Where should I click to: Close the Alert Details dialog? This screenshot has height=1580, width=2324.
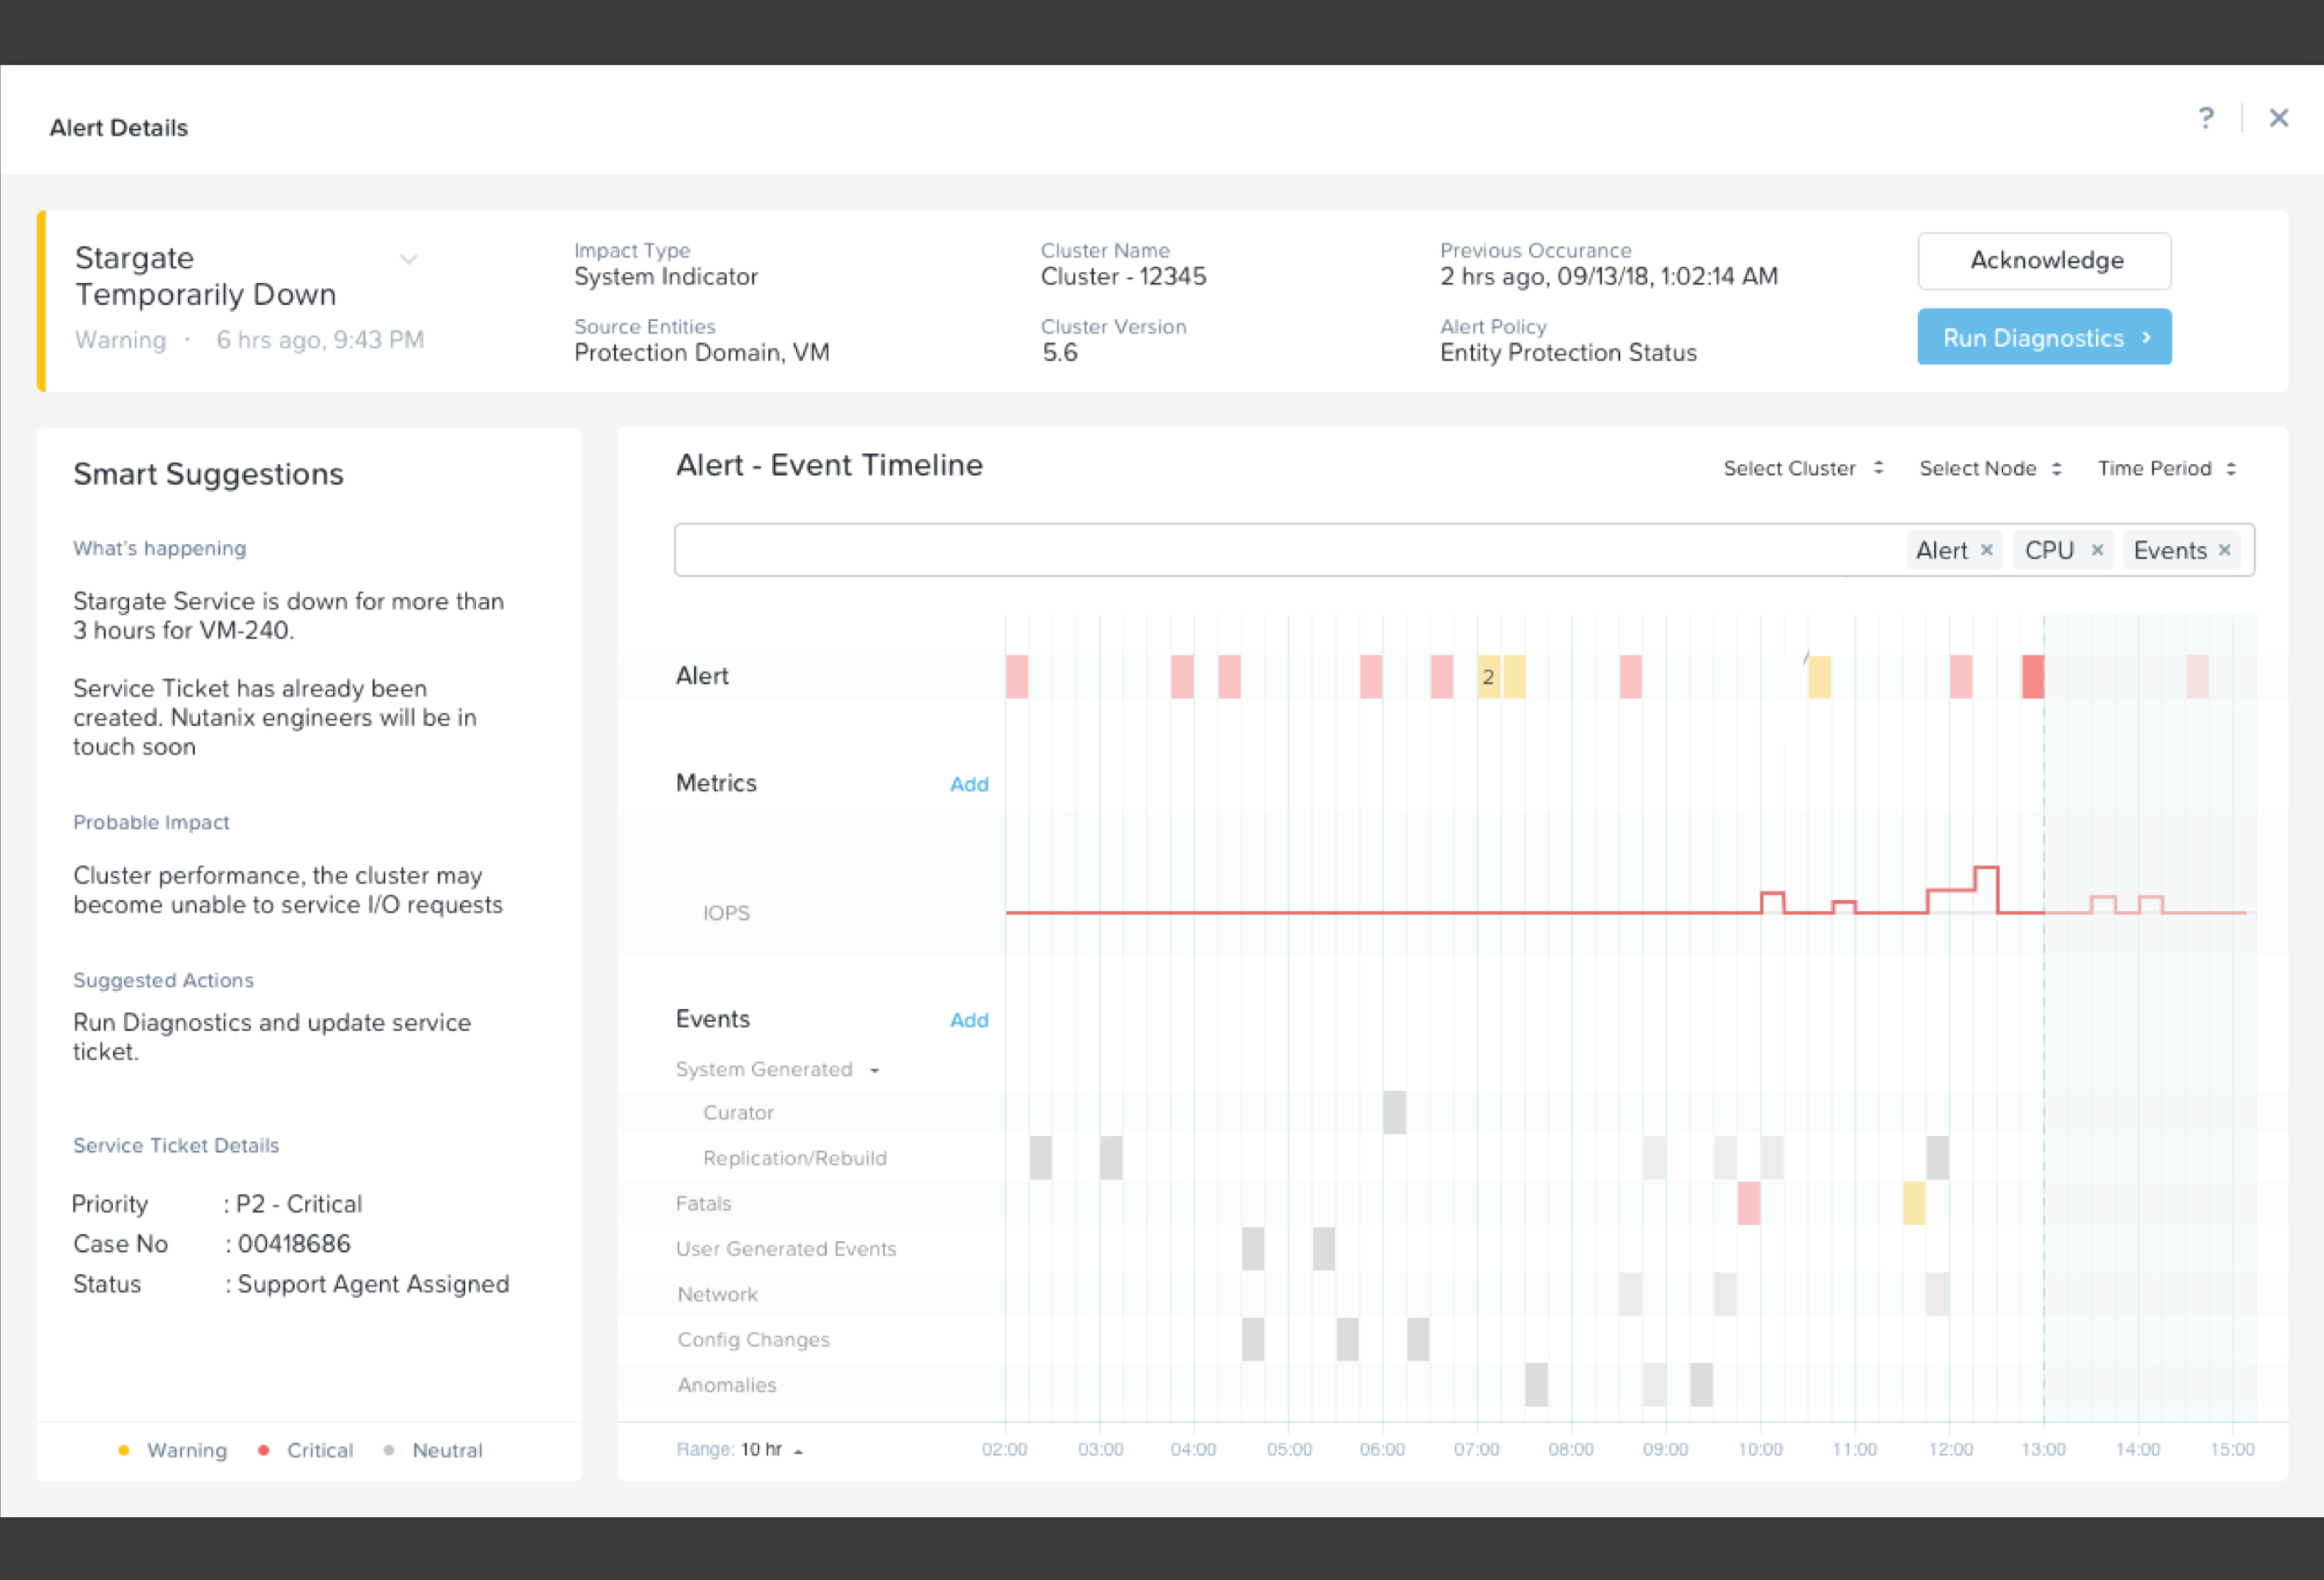coord(2279,118)
